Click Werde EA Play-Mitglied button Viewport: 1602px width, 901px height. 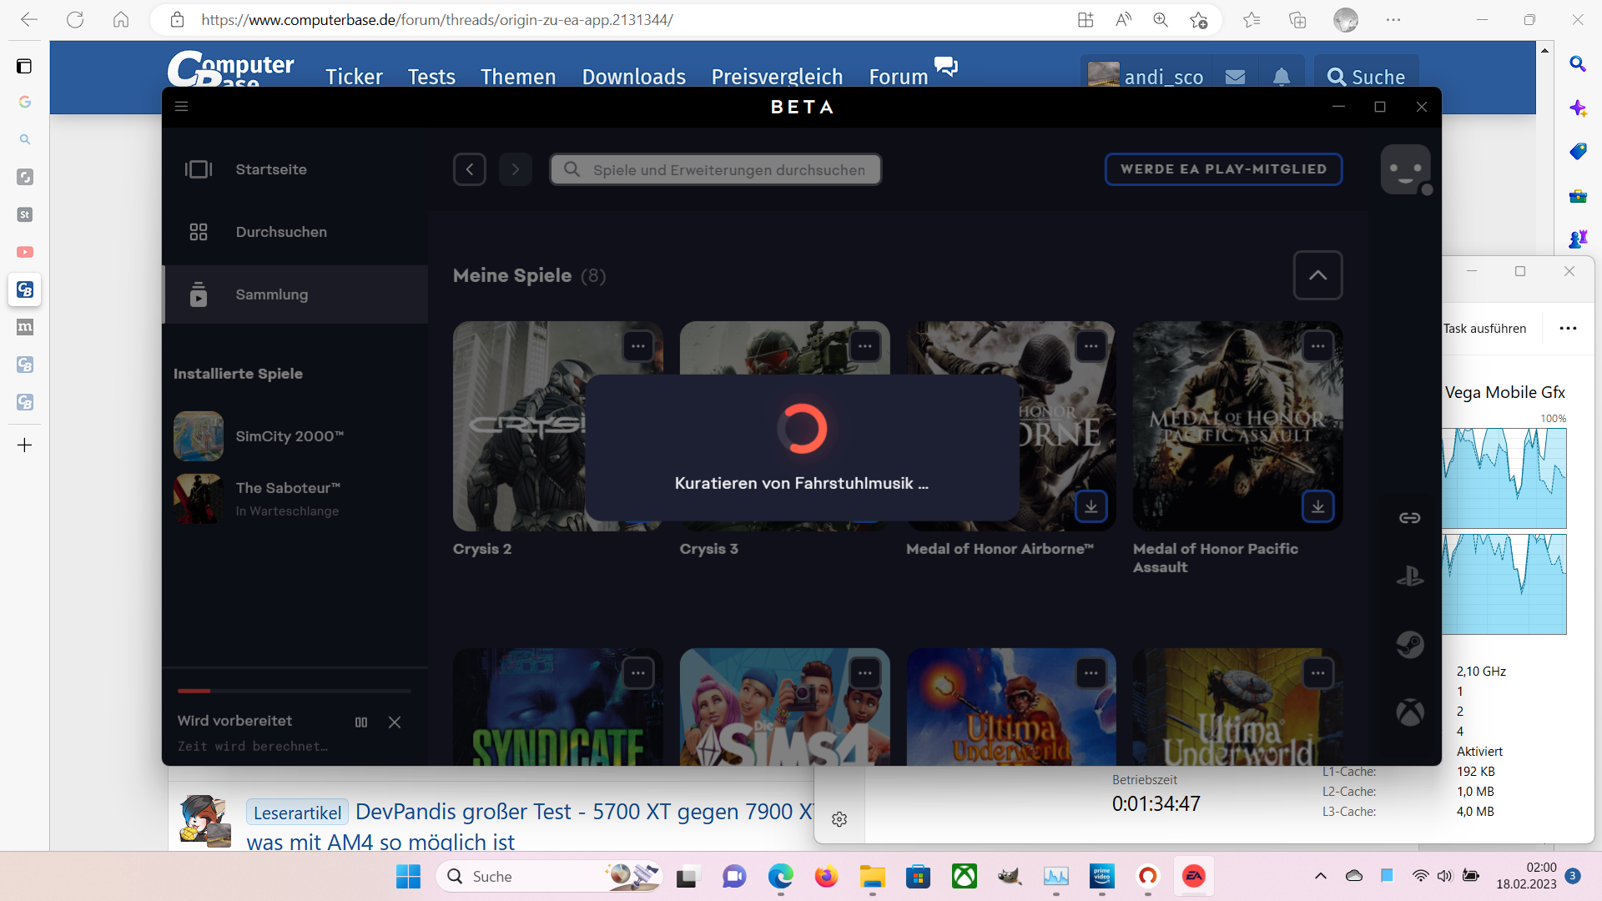point(1223,169)
